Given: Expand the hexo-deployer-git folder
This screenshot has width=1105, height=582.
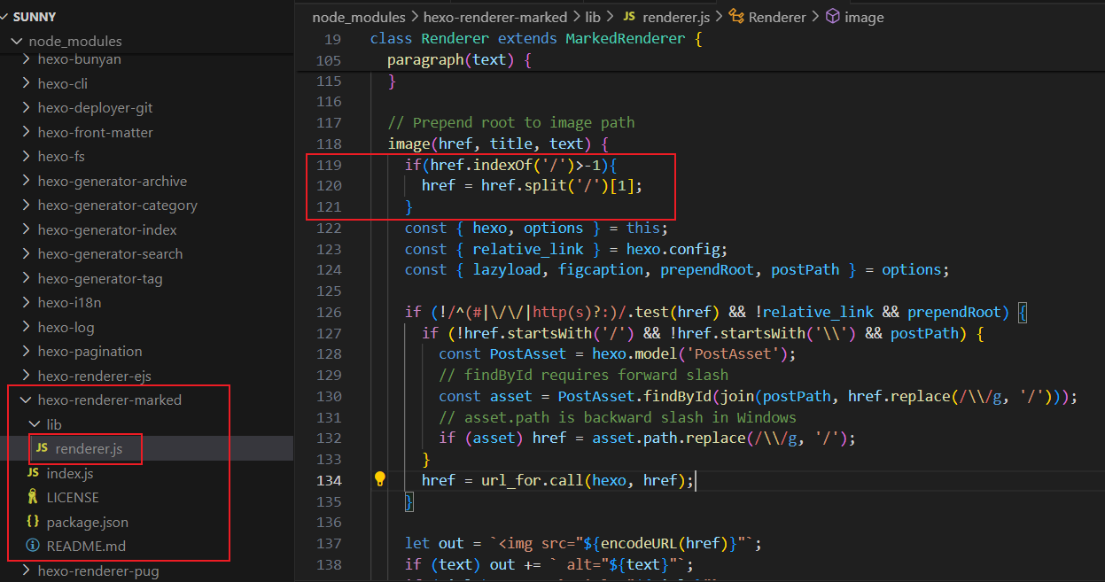Looking at the screenshot, I should tap(26, 107).
